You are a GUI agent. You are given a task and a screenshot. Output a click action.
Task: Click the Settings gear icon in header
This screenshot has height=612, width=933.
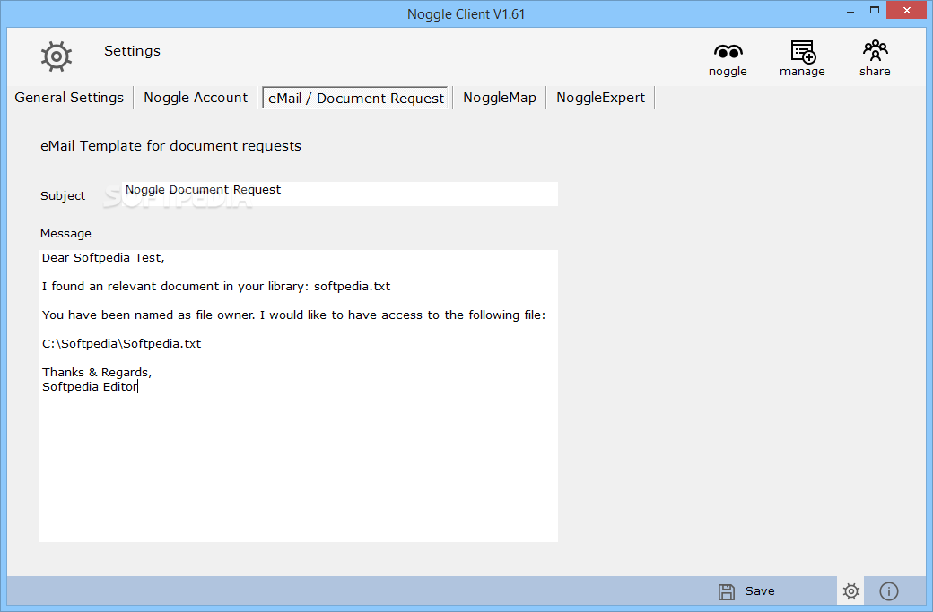57,56
